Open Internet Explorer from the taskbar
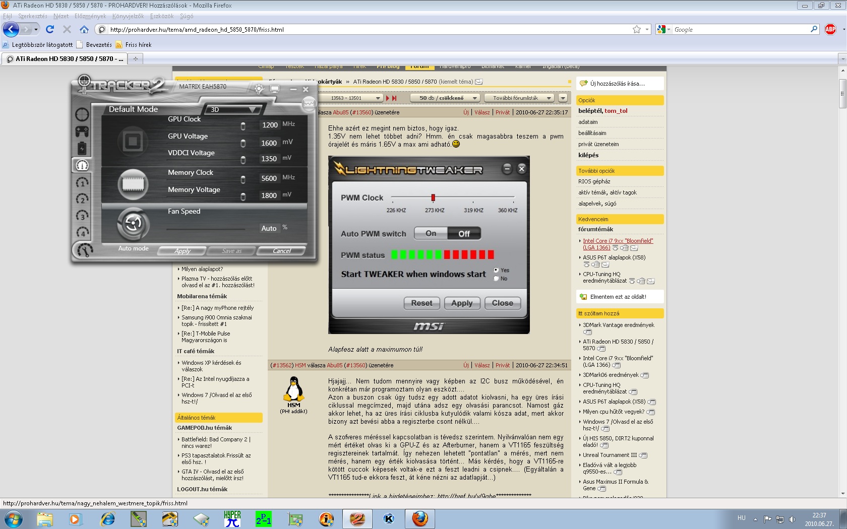This screenshot has width=847, height=529. [107, 518]
